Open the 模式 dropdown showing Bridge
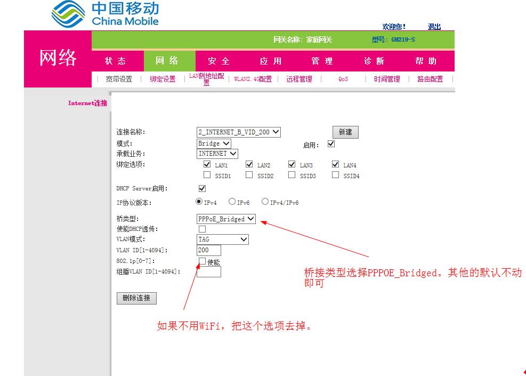Image resolution: width=526 pixels, height=376 pixels. point(213,143)
